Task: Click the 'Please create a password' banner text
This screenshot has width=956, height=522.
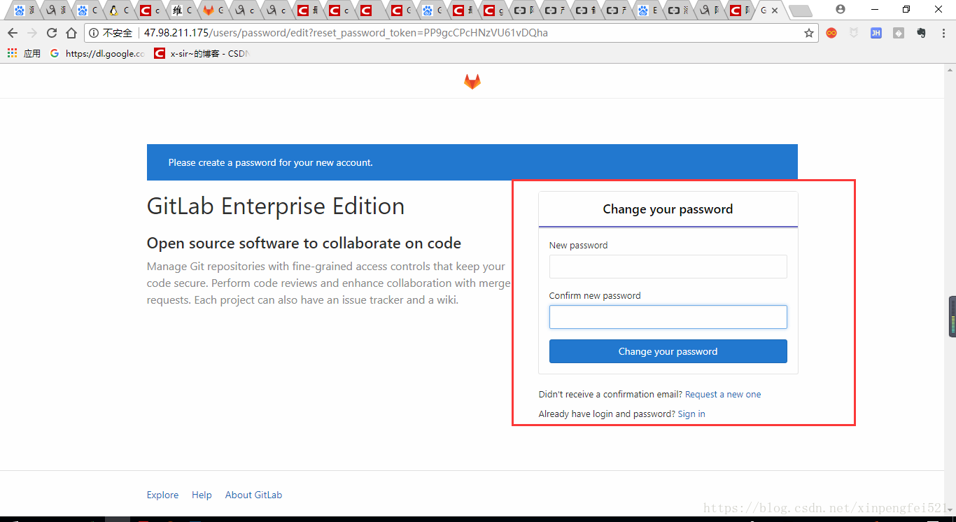Action: pos(270,162)
